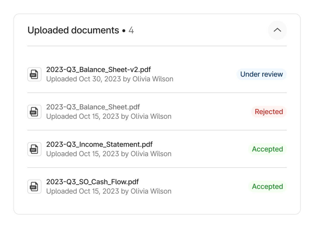Click Olivia Wilson on the Balance_Sheet-v2 row
314x228 pixels.
(153, 79)
